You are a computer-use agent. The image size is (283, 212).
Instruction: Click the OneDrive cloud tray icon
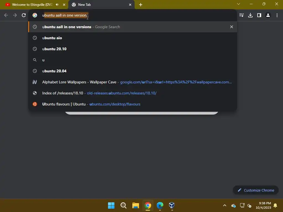233,205
